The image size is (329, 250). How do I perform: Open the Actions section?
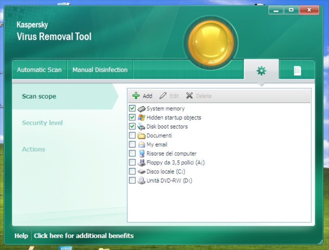34,149
